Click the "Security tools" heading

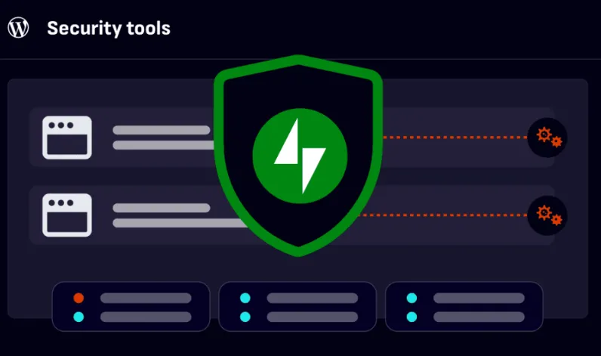(x=109, y=29)
